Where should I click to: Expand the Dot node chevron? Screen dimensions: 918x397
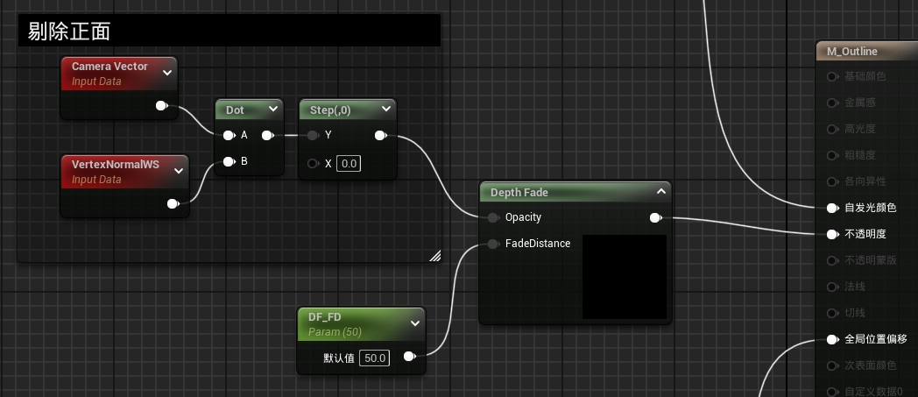(272, 110)
